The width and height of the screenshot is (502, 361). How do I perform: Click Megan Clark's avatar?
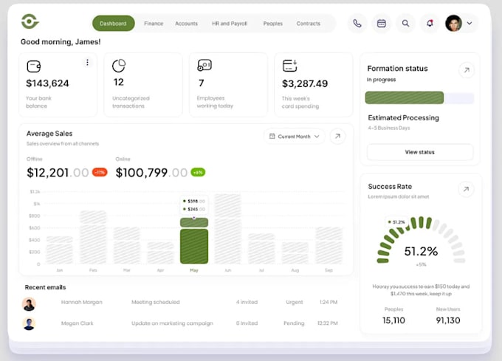(x=29, y=323)
